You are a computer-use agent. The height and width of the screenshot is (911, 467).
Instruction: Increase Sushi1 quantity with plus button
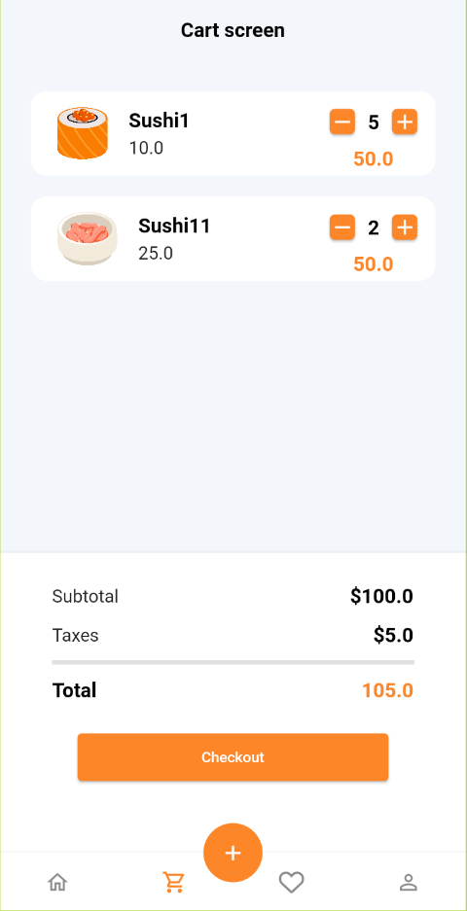[405, 122]
